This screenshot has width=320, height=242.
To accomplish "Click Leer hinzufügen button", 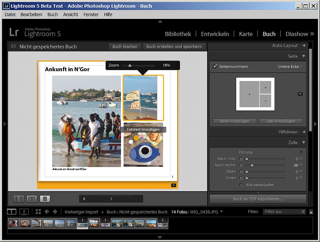I will [x=281, y=121].
